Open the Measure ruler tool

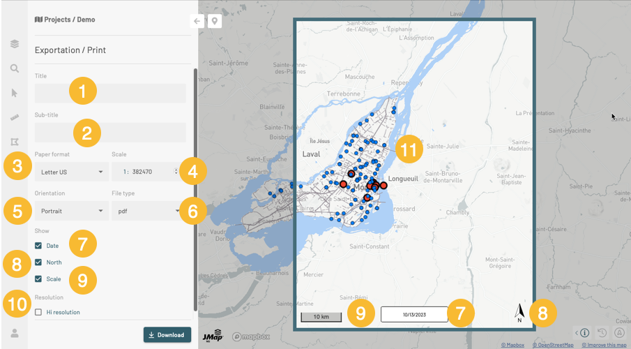14,117
